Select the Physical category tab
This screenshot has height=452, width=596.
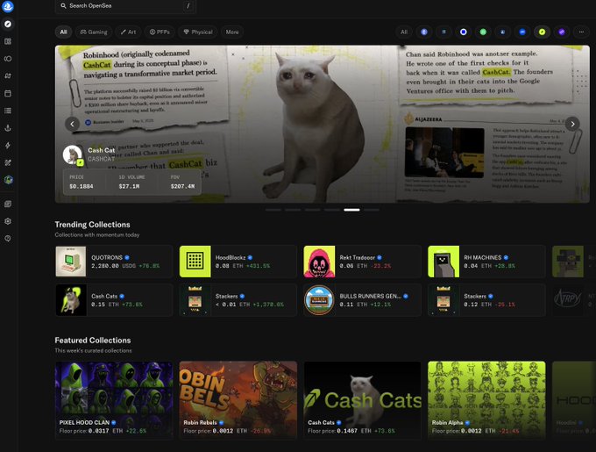coord(198,32)
